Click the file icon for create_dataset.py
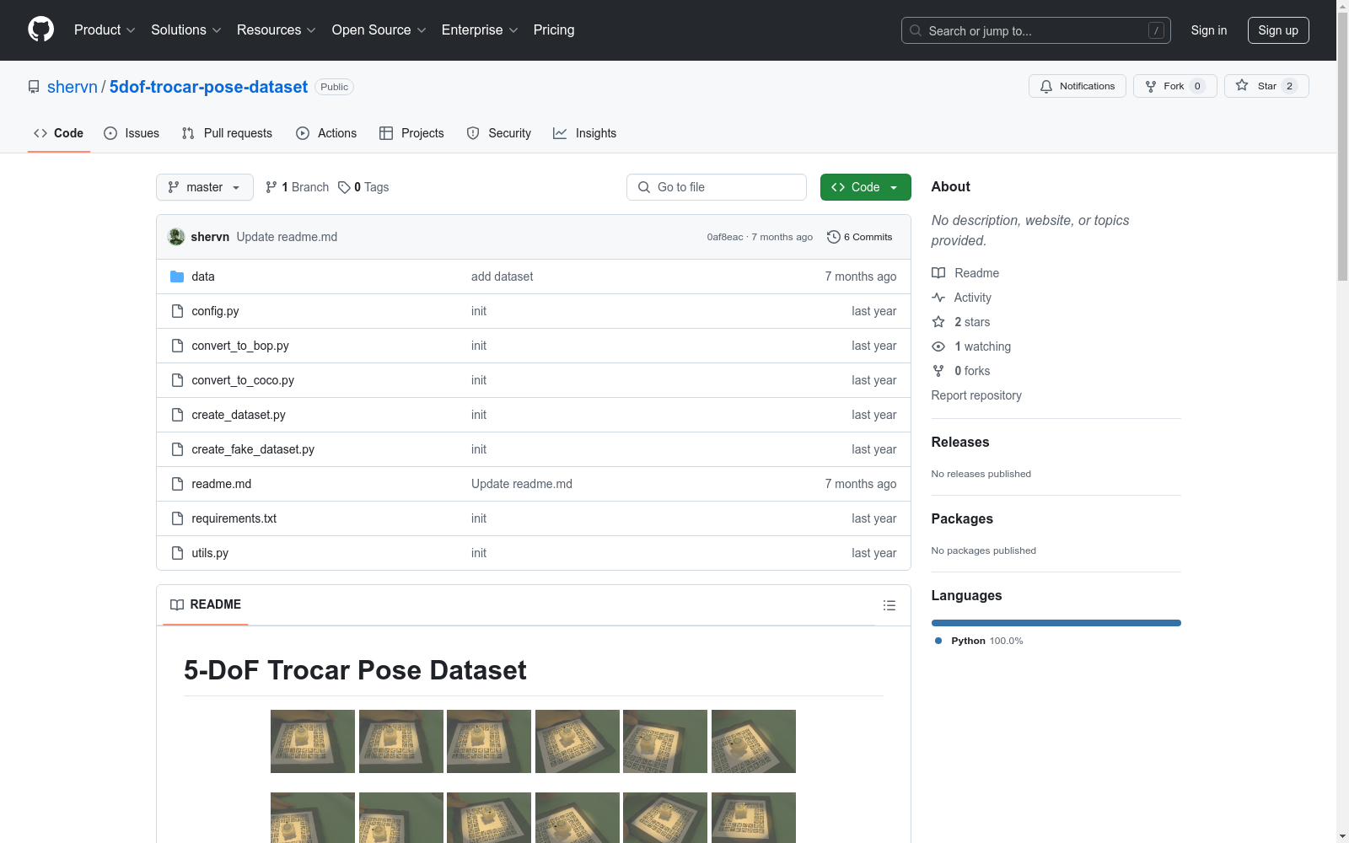Image resolution: width=1349 pixels, height=843 pixels. tap(177, 415)
